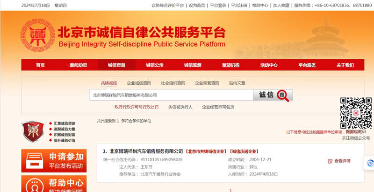
Task: Click 查看详情 link for the result
Action: click(342, 161)
